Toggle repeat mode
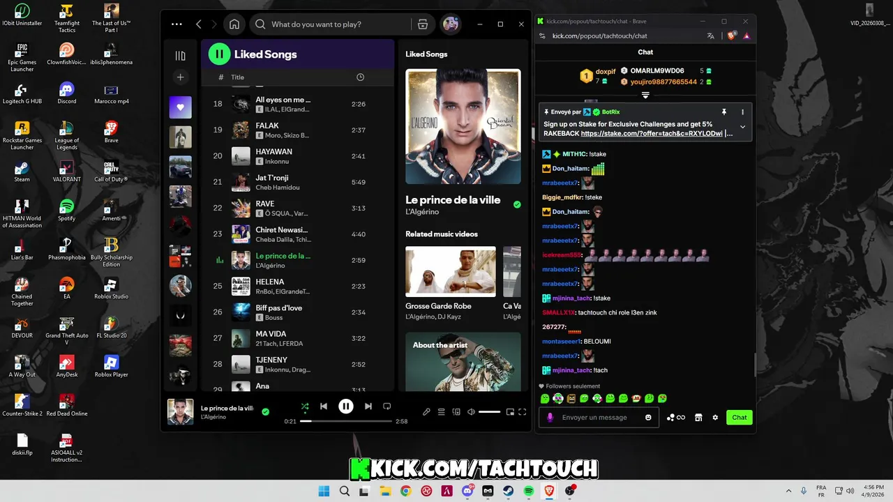This screenshot has height=502, width=893. pos(387,406)
